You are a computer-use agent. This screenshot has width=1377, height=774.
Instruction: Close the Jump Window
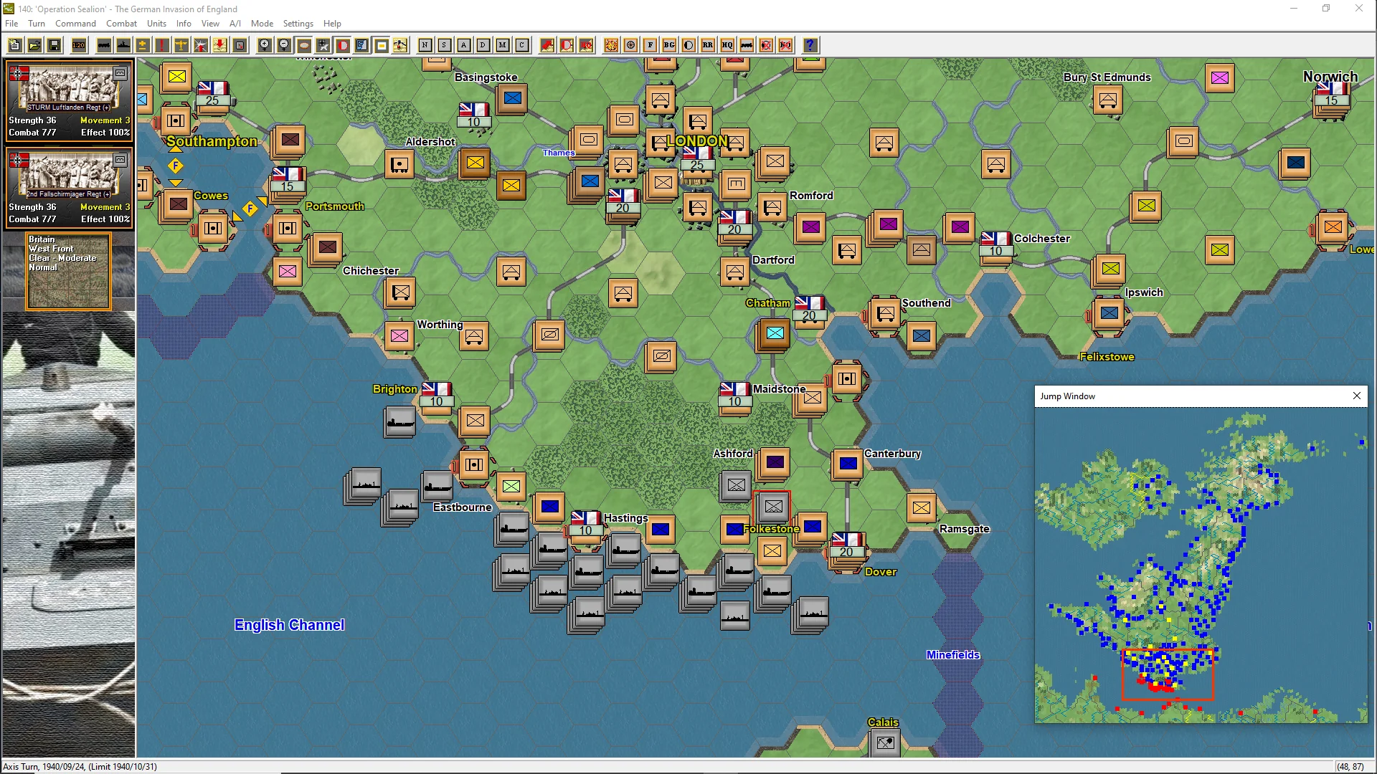click(1356, 396)
